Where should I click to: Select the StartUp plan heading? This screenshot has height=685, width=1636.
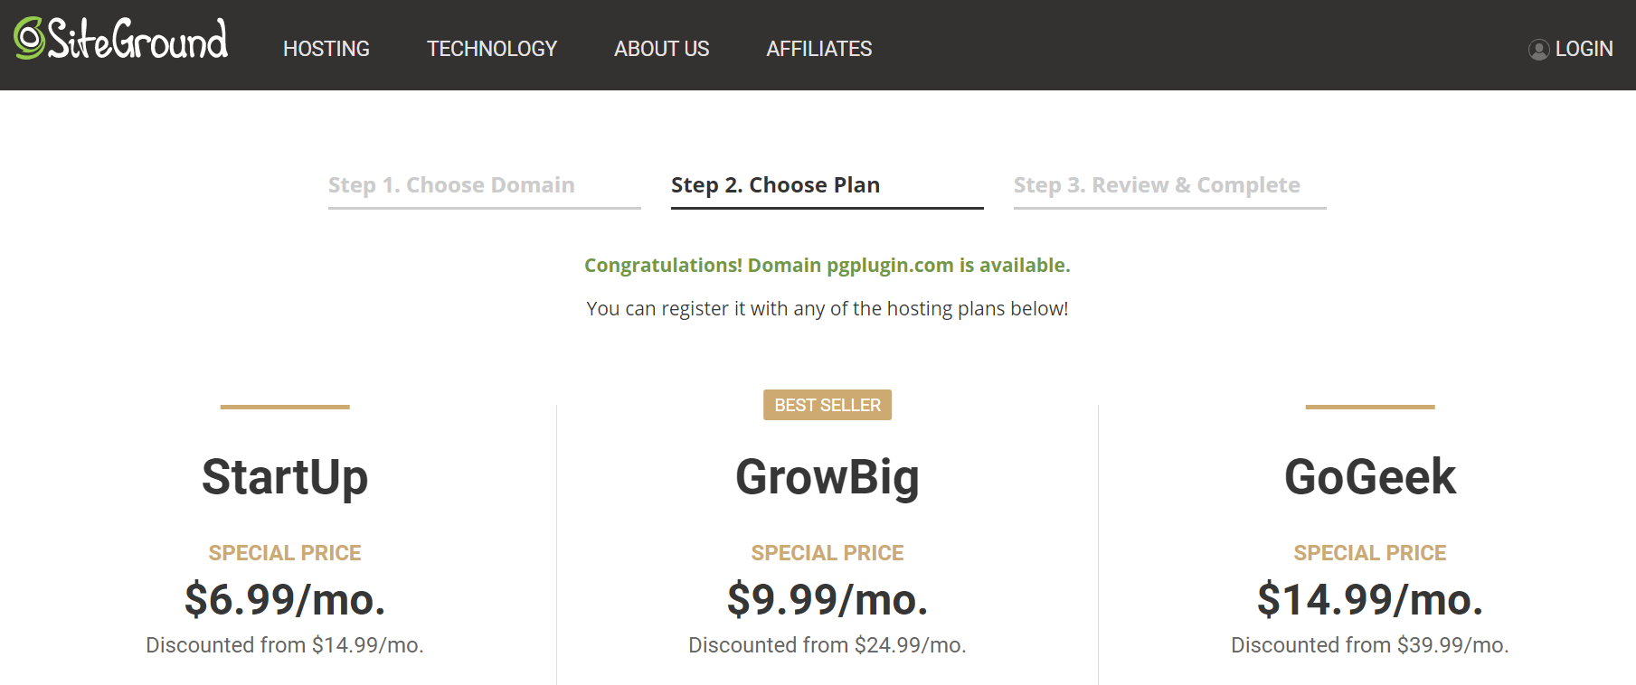click(284, 477)
